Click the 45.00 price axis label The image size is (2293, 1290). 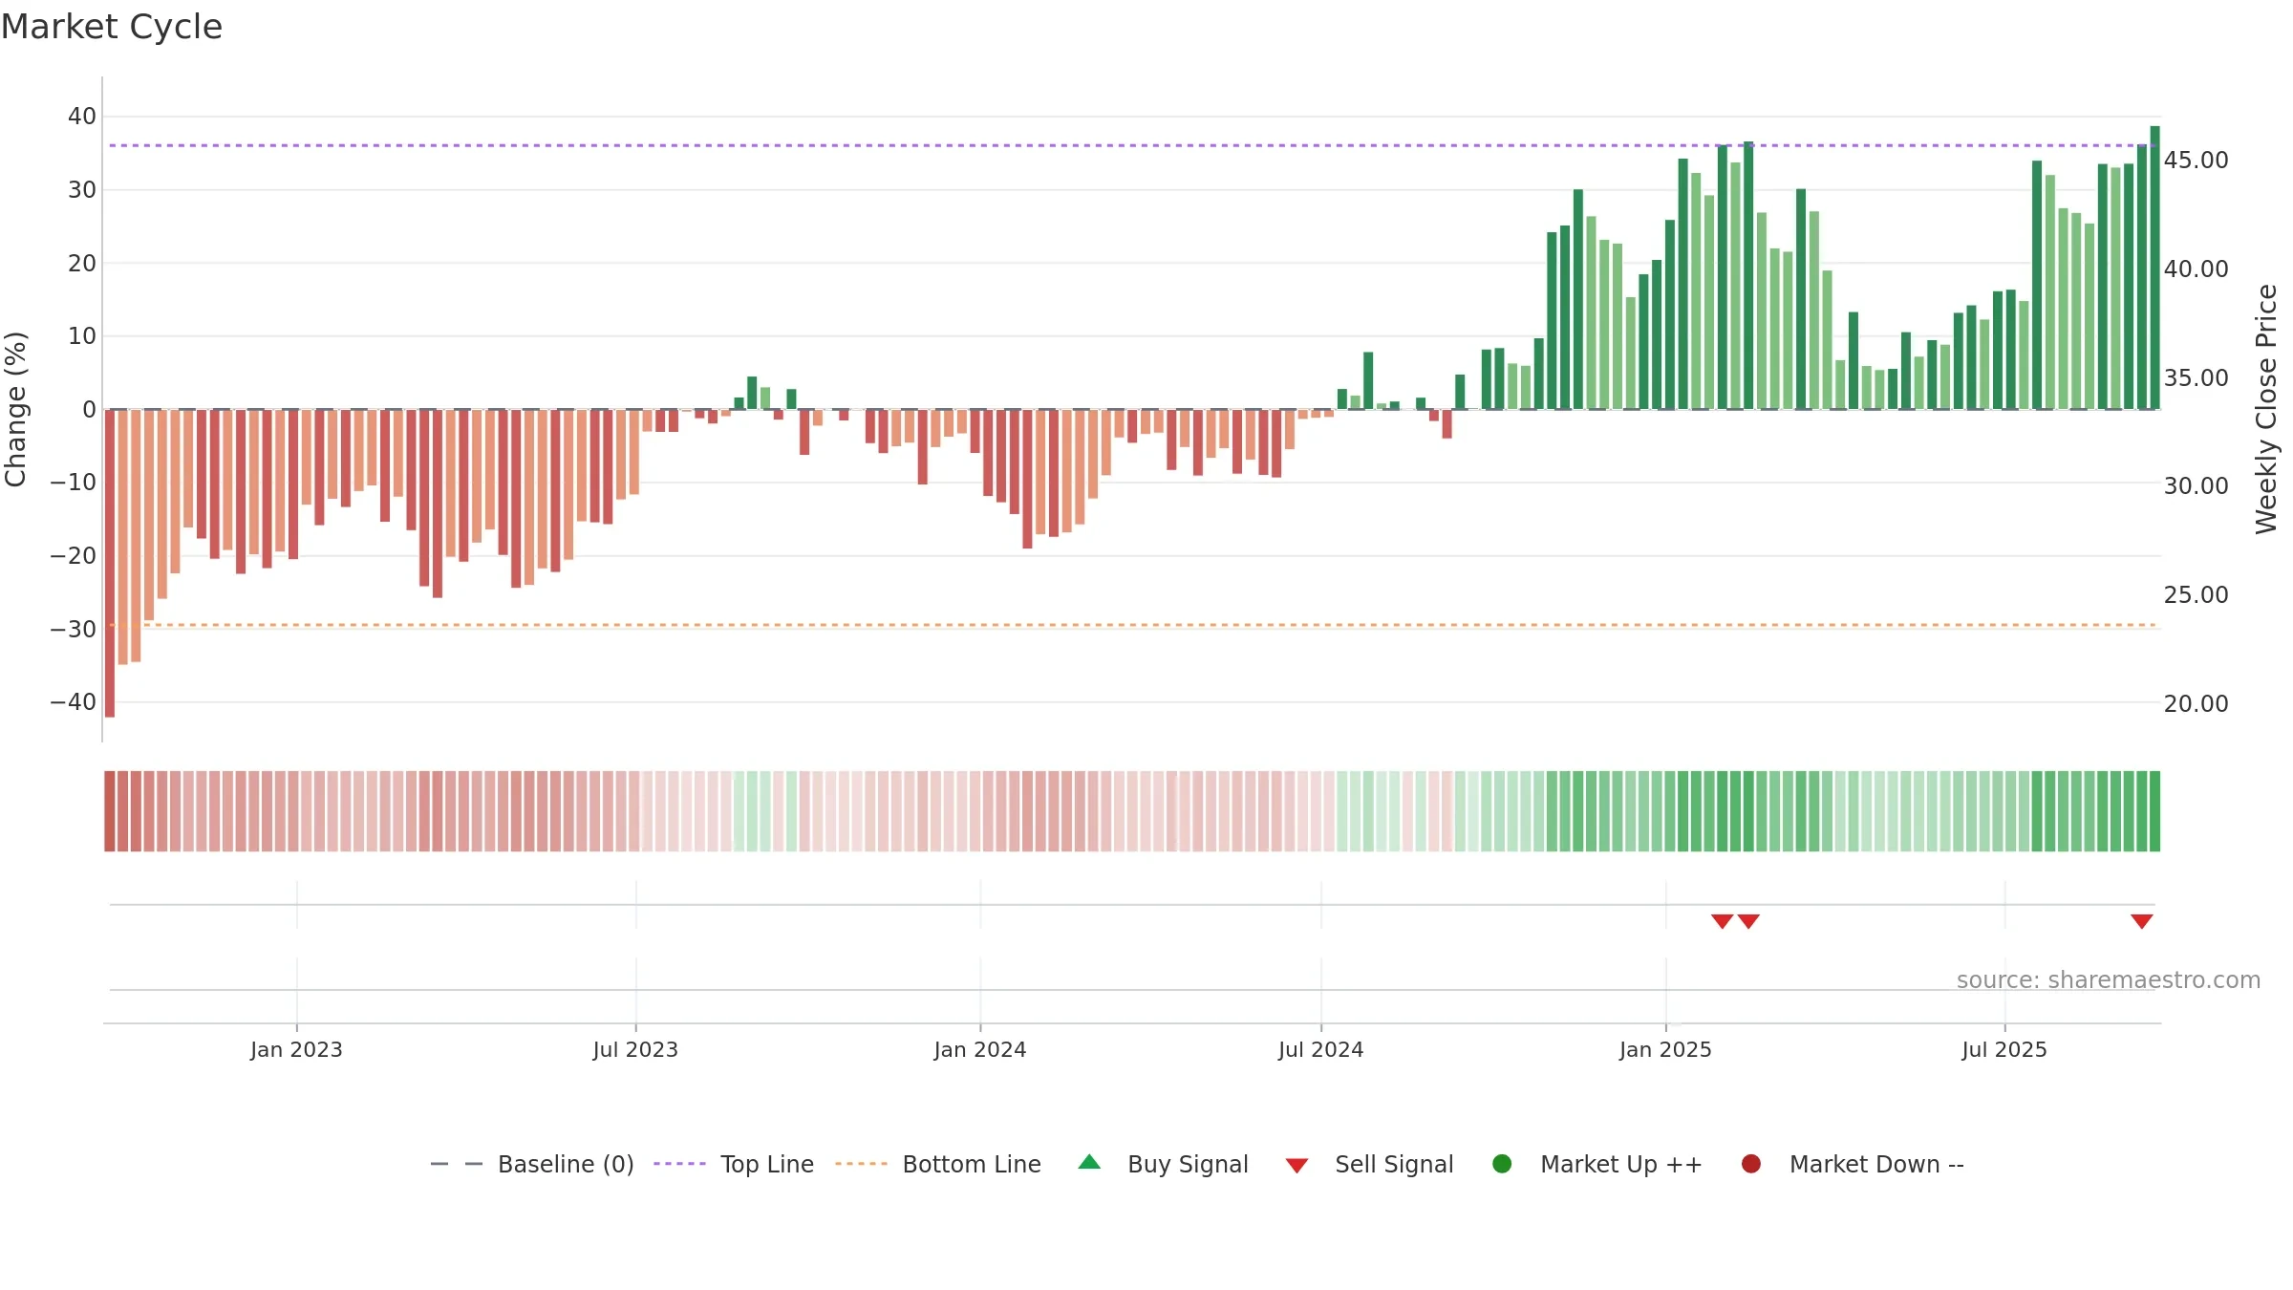tap(2196, 160)
